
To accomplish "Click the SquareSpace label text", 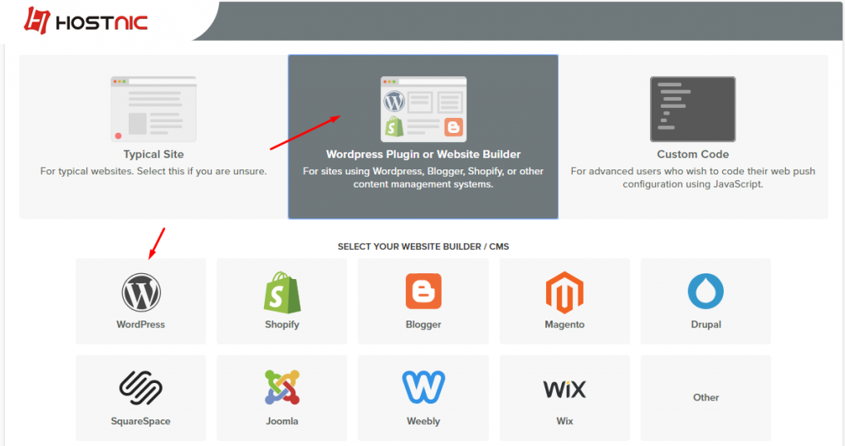I will pyautogui.click(x=140, y=421).
